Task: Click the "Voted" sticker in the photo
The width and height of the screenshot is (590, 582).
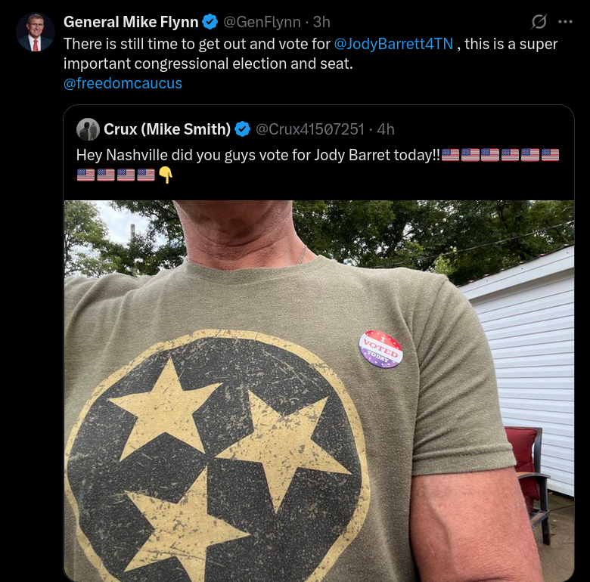Action: point(380,349)
